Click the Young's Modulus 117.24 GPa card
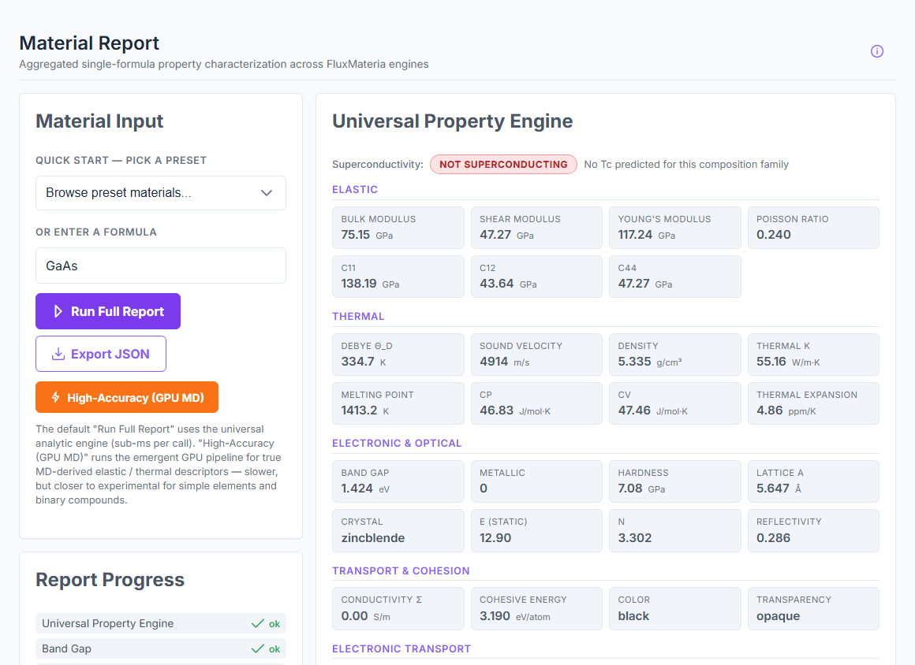This screenshot has height=665, width=915. tap(674, 228)
